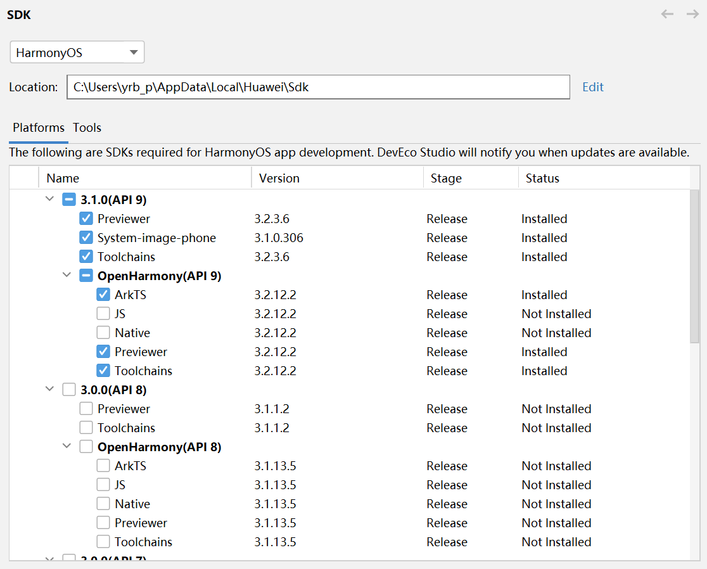
Task: Click the SDK Location path field
Action: (x=318, y=87)
